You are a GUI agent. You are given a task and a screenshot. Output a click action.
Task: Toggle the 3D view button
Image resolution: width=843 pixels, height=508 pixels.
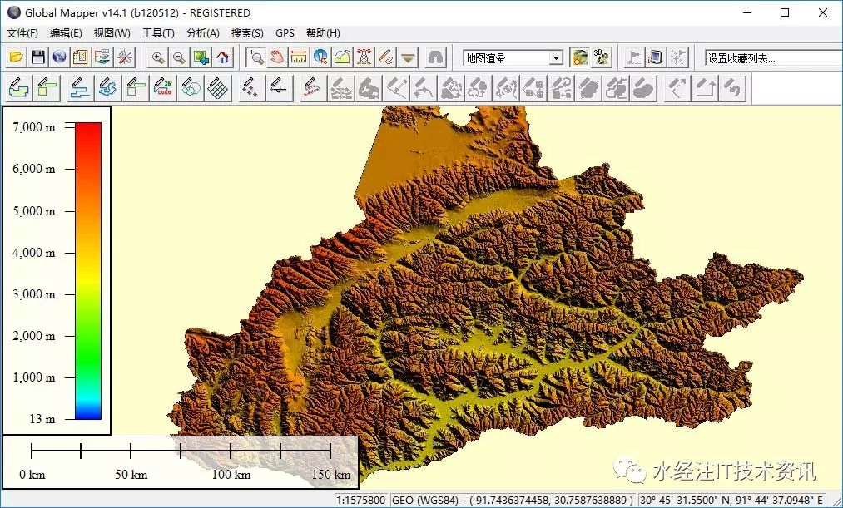pos(601,57)
